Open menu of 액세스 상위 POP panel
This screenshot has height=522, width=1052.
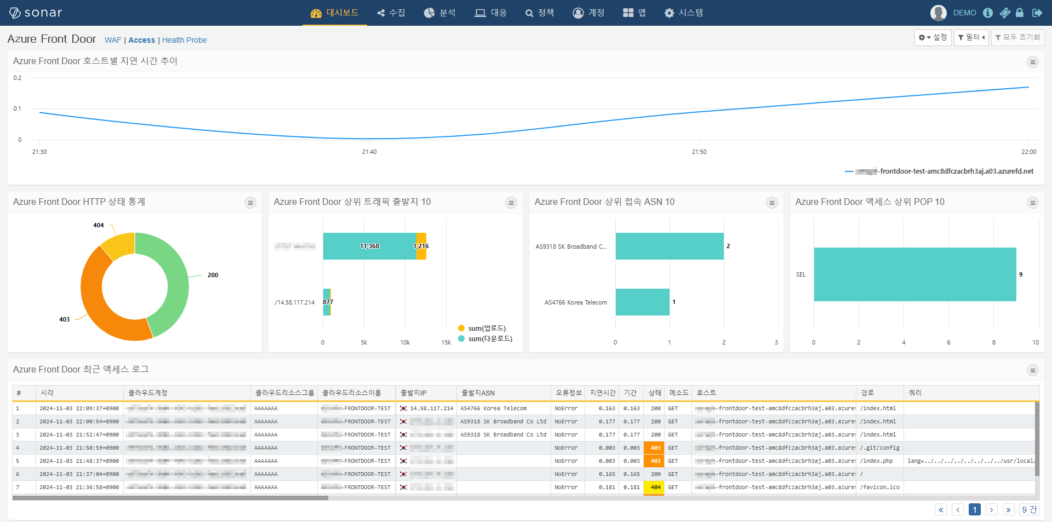(1033, 203)
